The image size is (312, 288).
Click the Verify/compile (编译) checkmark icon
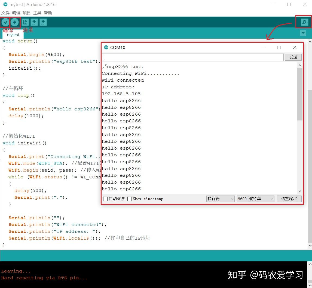[5, 22]
